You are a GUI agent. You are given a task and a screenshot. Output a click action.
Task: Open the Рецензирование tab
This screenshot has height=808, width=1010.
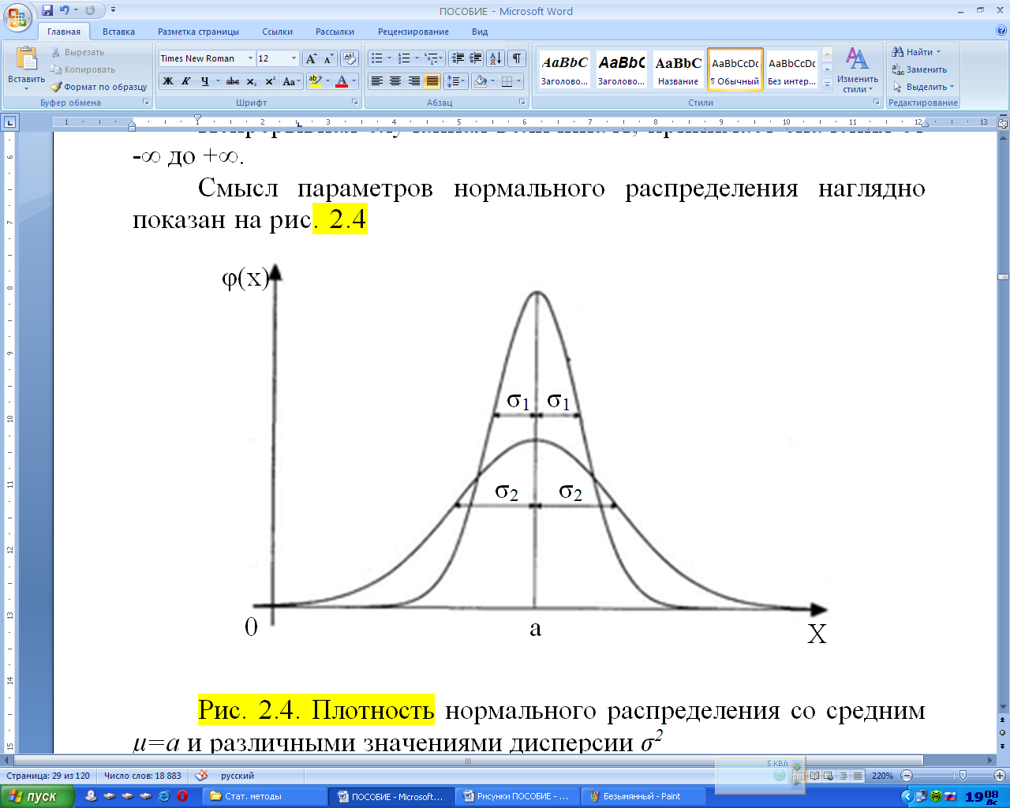(x=413, y=32)
